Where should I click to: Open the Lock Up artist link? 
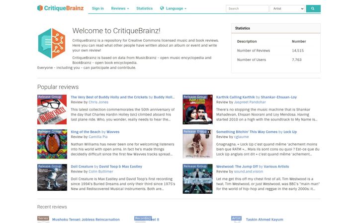[x=290, y=132]
